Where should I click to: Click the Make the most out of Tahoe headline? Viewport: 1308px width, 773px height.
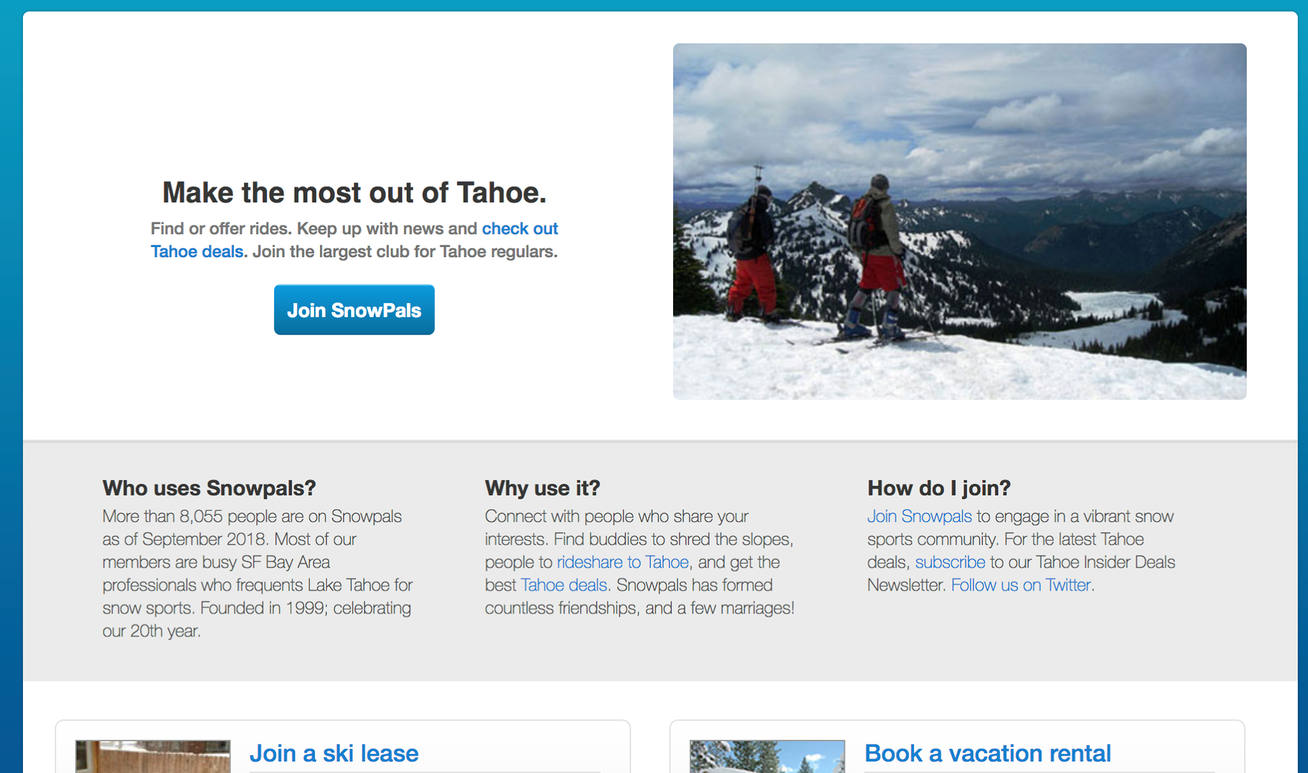click(x=354, y=192)
